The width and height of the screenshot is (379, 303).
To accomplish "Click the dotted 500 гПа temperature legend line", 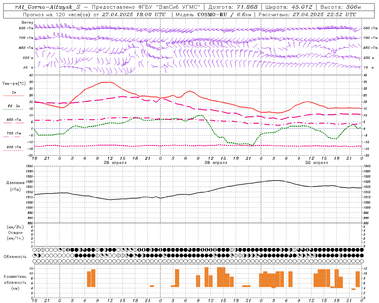I will pos(13,150).
